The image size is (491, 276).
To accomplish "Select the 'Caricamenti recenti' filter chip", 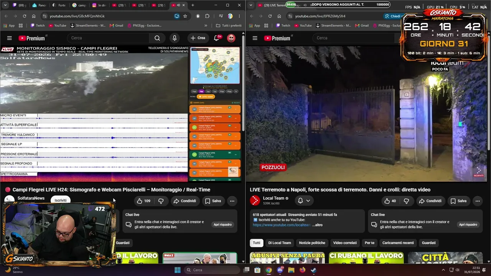I will click(x=398, y=243).
